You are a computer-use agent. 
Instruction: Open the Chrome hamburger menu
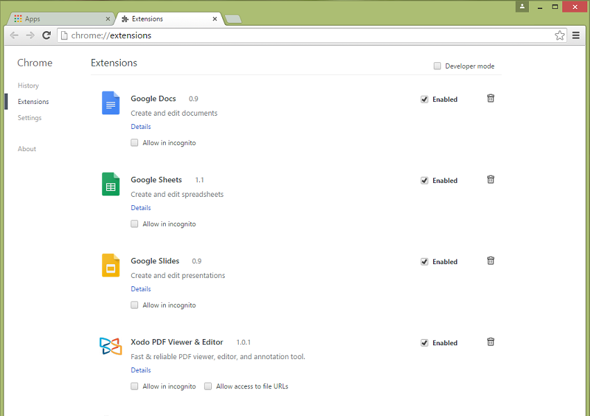[x=575, y=35]
